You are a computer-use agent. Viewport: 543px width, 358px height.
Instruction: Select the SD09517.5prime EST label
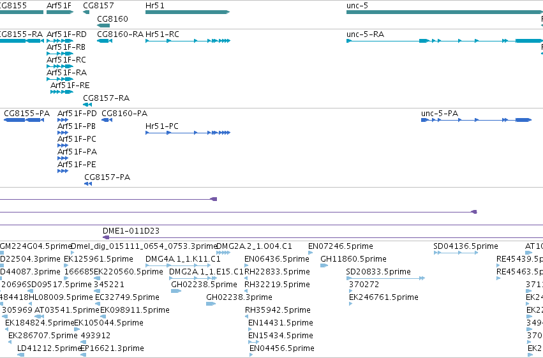point(59,285)
